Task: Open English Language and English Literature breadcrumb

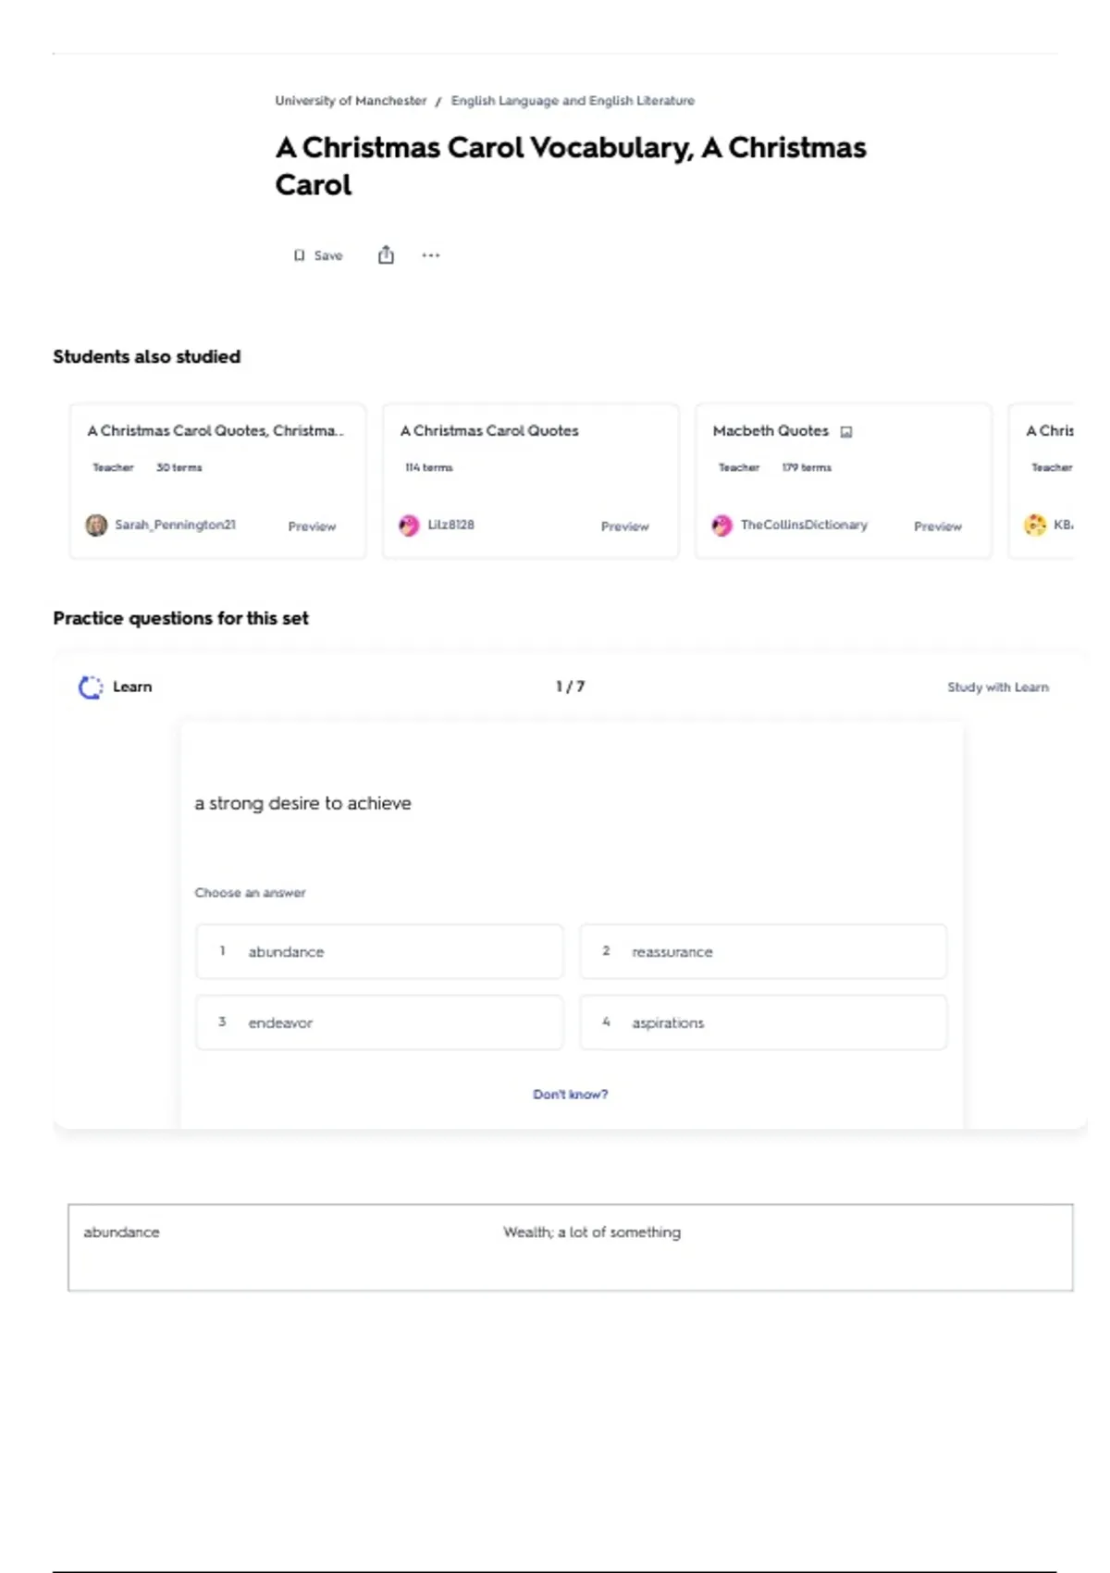Action: 573,101
